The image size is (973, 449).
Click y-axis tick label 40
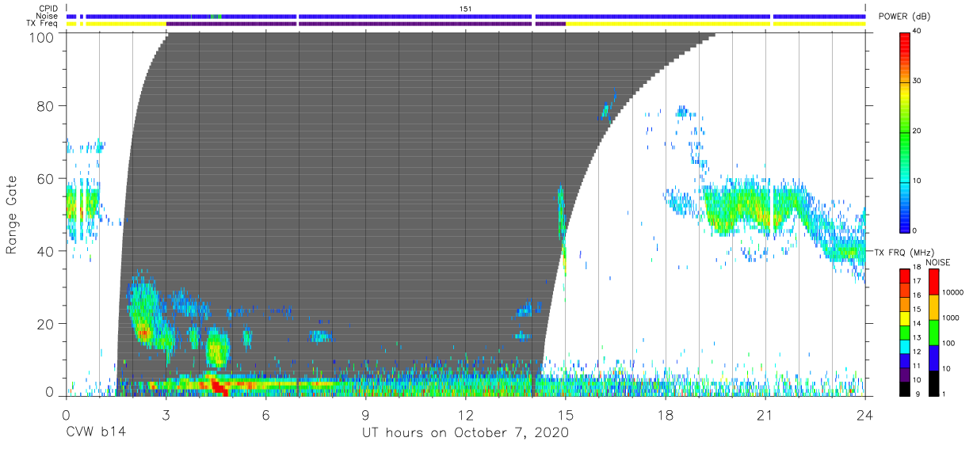pyautogui.click(x=47, y=251)
